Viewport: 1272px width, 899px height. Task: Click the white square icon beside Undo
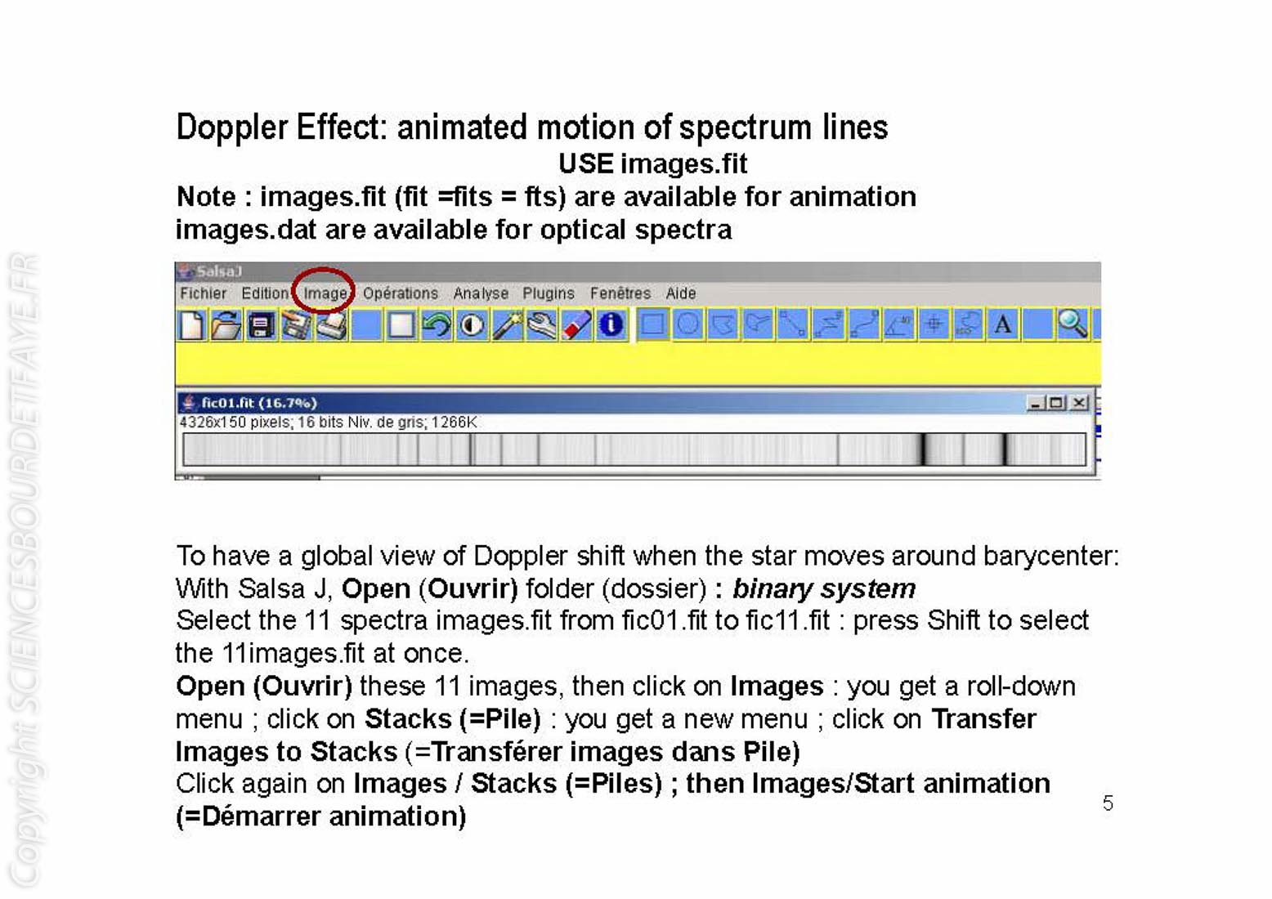click(401, 325)
